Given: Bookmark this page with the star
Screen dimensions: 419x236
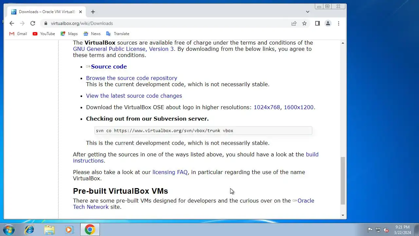Looking at the screenshot, I should coord(304,23).
